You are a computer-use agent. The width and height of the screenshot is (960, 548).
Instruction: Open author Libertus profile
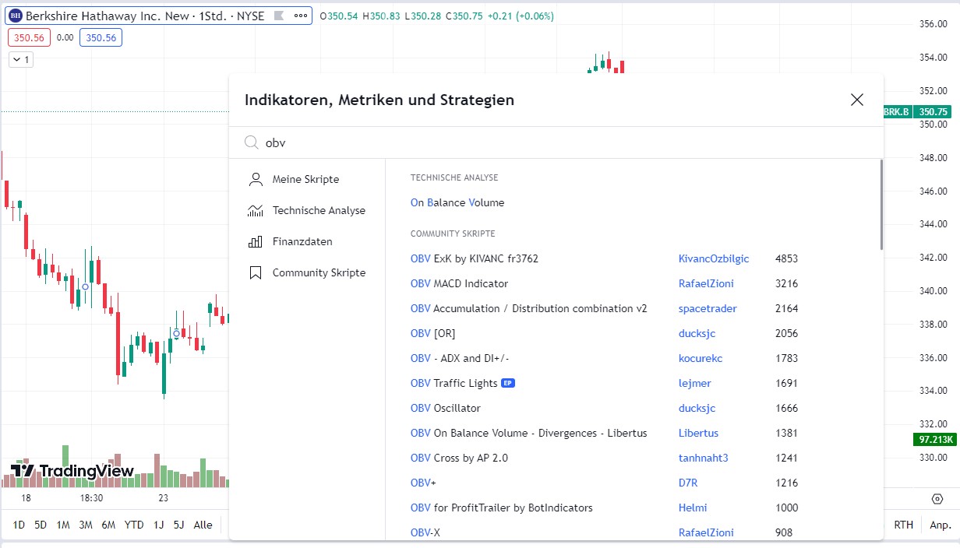[698, 433]
